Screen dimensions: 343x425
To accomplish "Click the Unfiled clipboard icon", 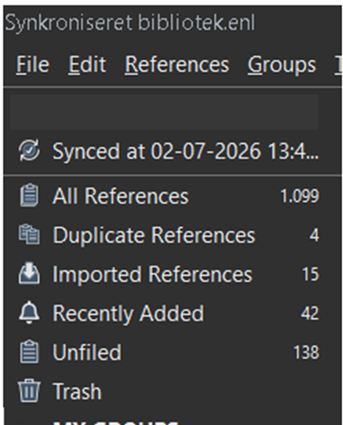I will [29, 352].
